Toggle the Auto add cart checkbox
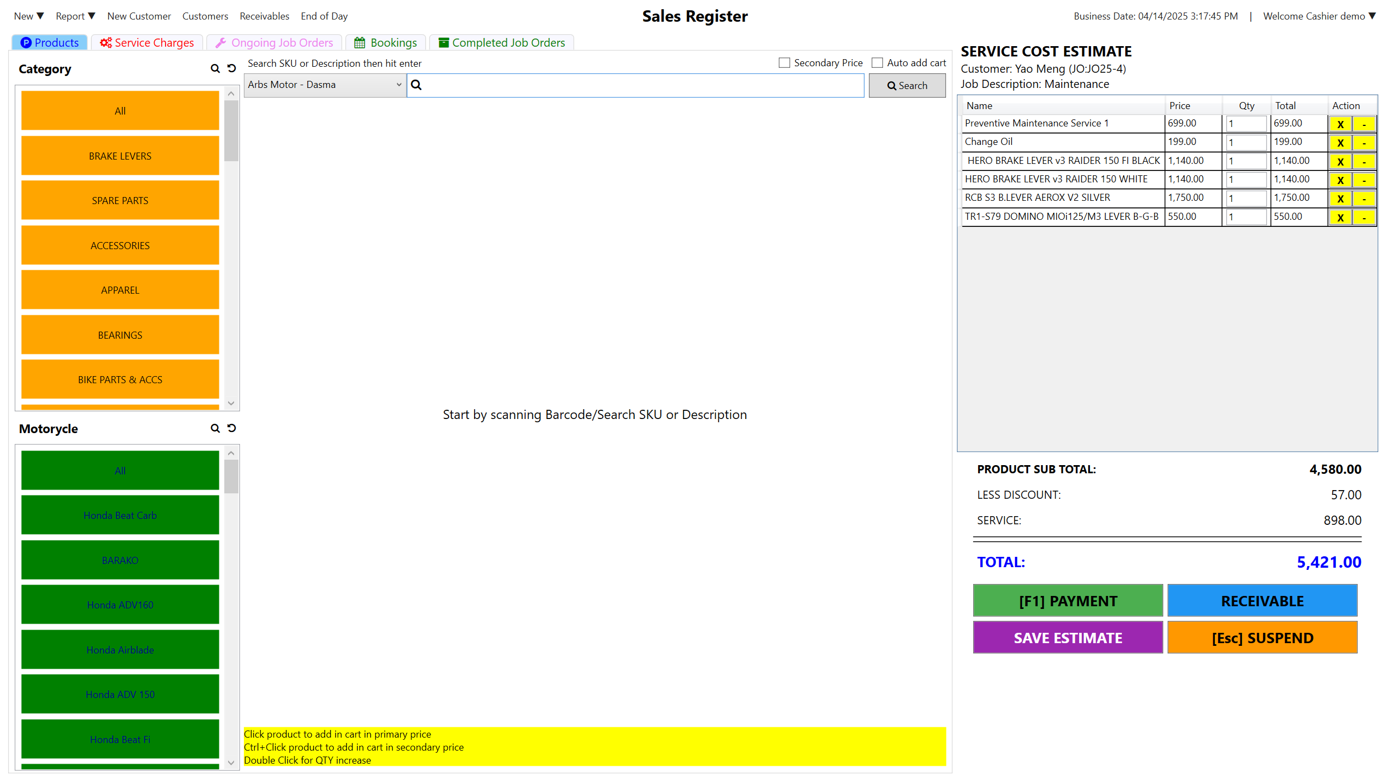Image resolution: width=1387 pixels, height=781 pixels. [877, 63]
